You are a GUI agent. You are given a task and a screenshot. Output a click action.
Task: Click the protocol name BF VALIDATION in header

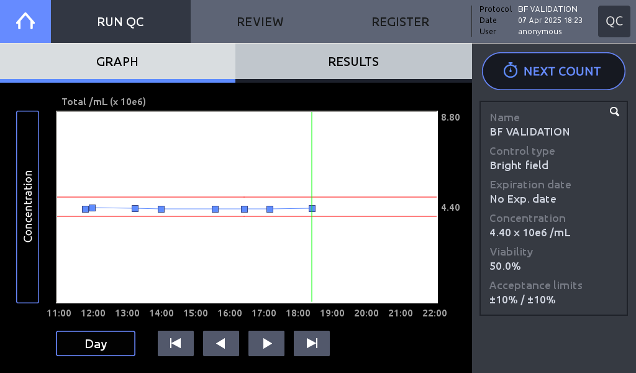pyautogui.click(x=548, y=9)
